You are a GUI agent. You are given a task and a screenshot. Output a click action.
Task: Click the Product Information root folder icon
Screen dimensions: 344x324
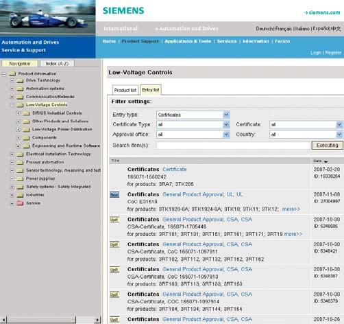pos(12,73)
